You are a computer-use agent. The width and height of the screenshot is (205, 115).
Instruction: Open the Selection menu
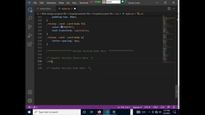pyautogui.click(x=51, y=3)
